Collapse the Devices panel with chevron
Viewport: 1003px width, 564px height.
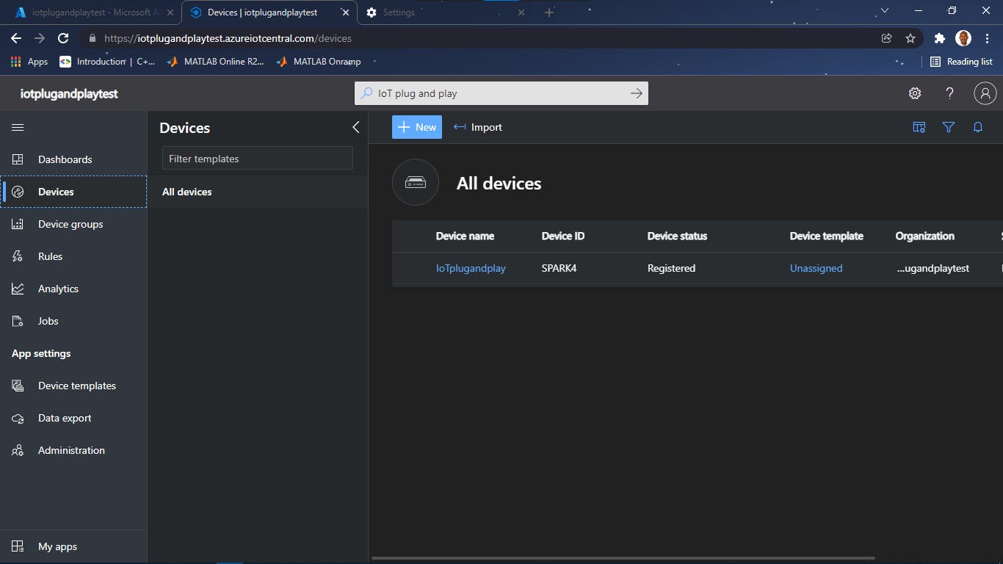[355, 127]
